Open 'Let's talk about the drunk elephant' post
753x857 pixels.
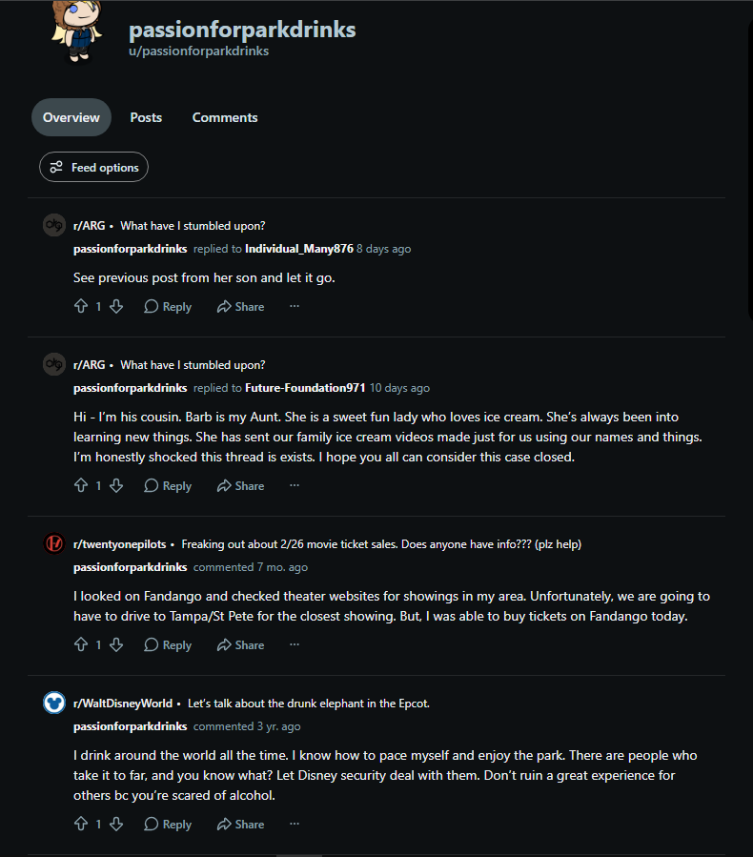coord(308,704)
